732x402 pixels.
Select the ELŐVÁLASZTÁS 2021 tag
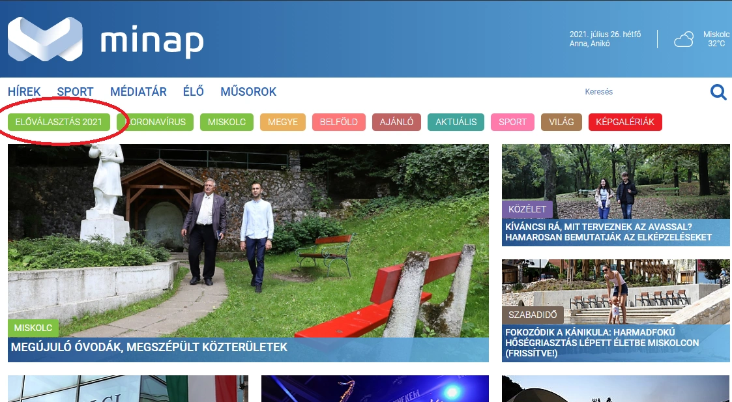tap(59, 122)
